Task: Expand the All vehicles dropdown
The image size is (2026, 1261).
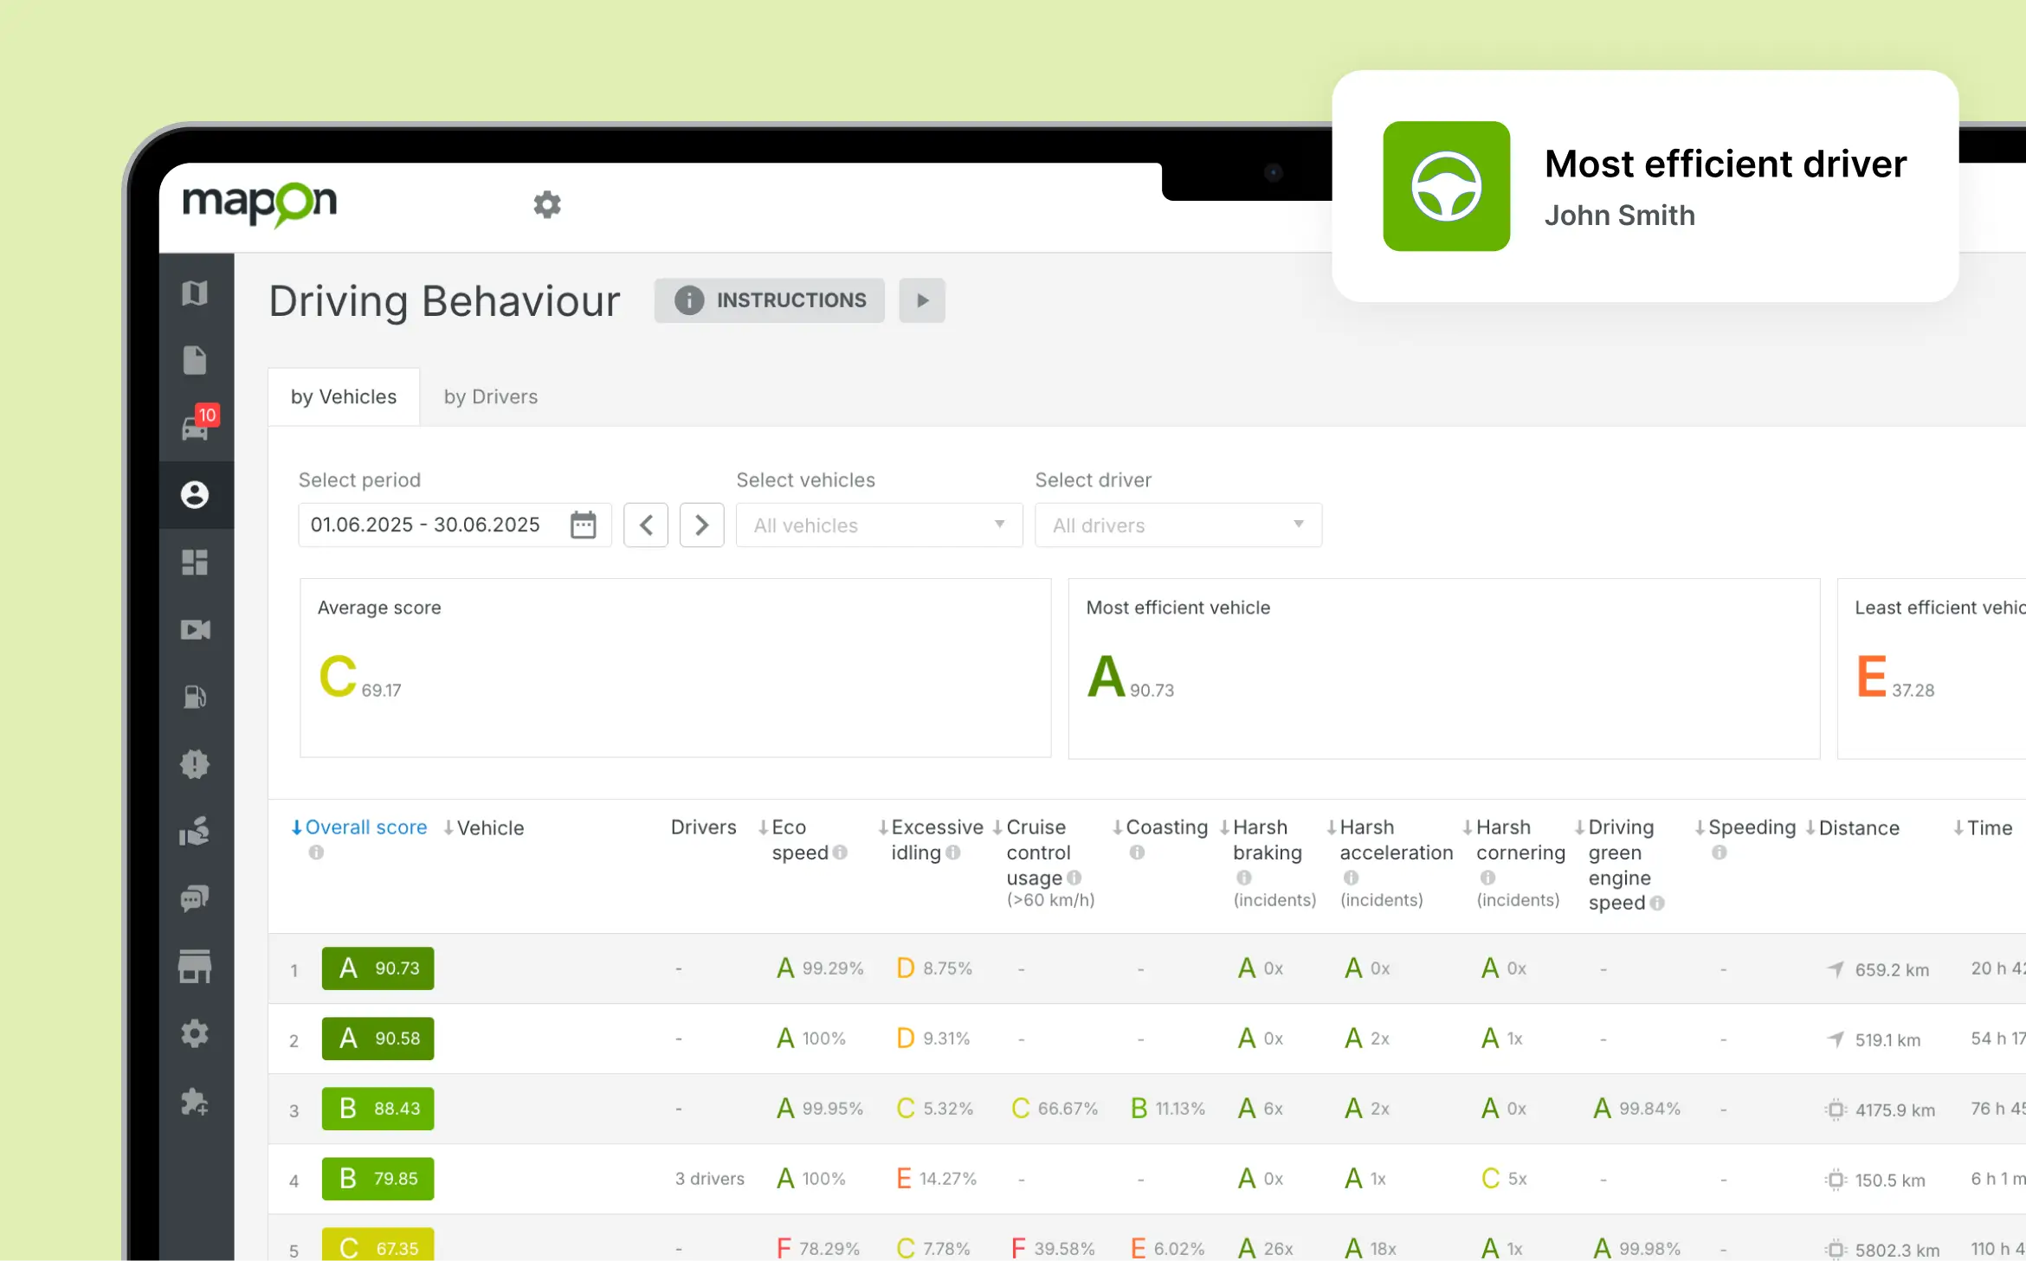Action: (x=878, y=525)
